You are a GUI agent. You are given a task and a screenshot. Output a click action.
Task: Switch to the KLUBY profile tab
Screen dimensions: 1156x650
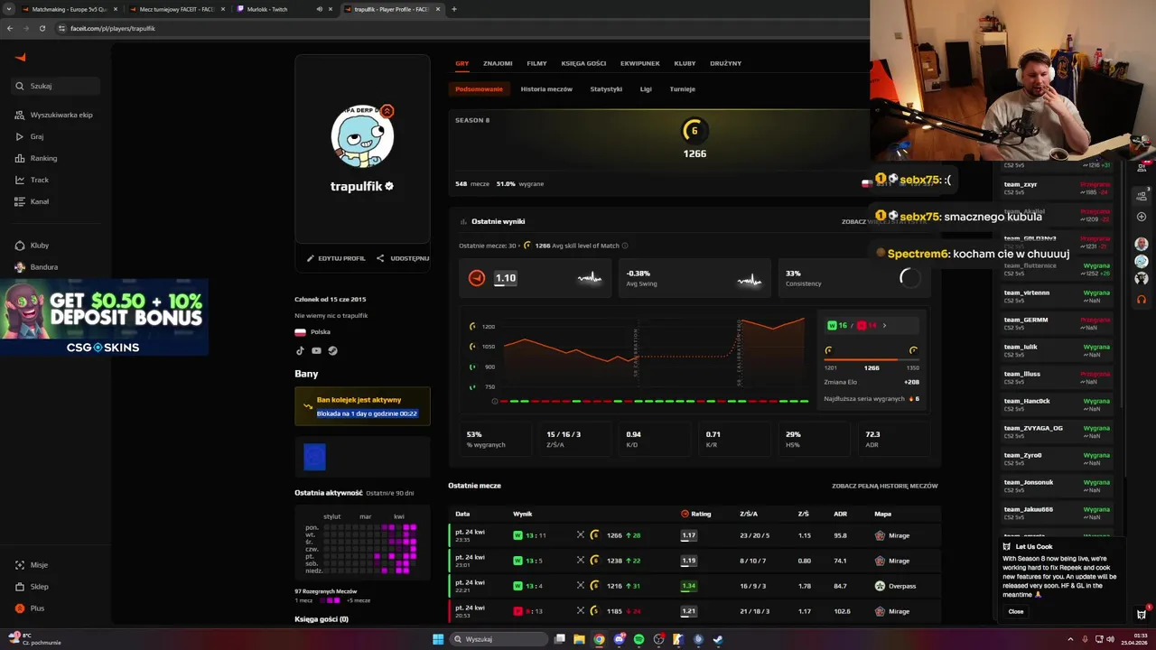point(685,63)
